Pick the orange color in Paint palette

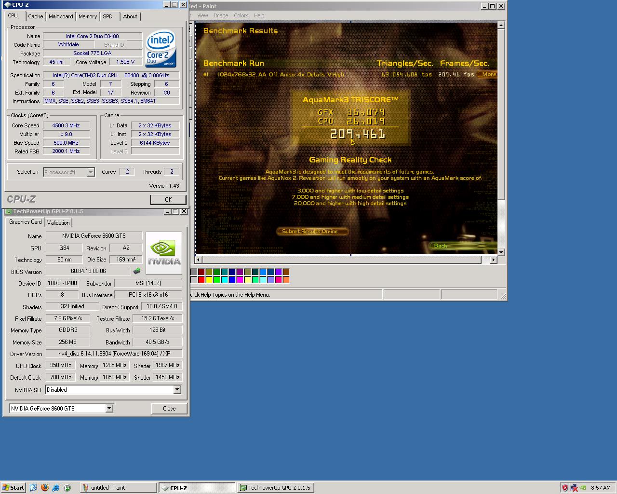point(286,280)
